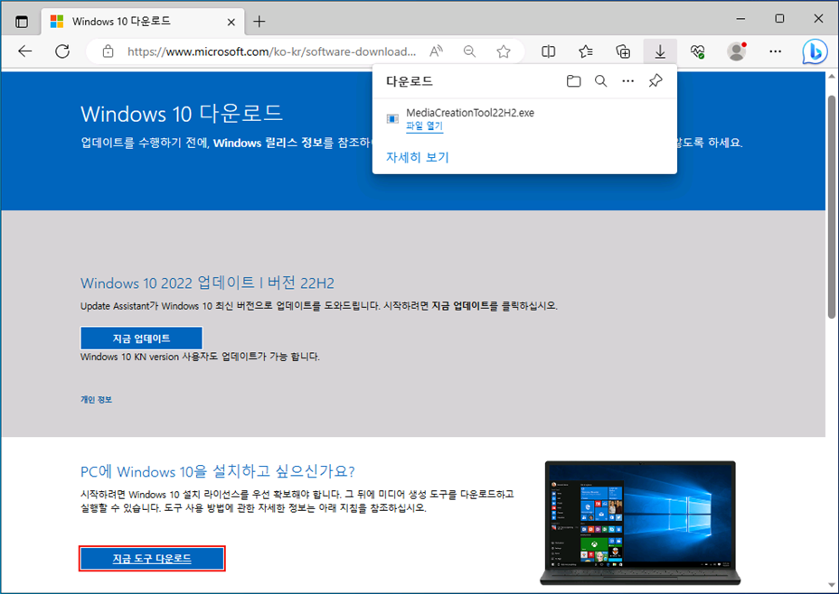Open more options in Downloads panel
The width and height of the screenshot is (839, 594).
(628, 81)
